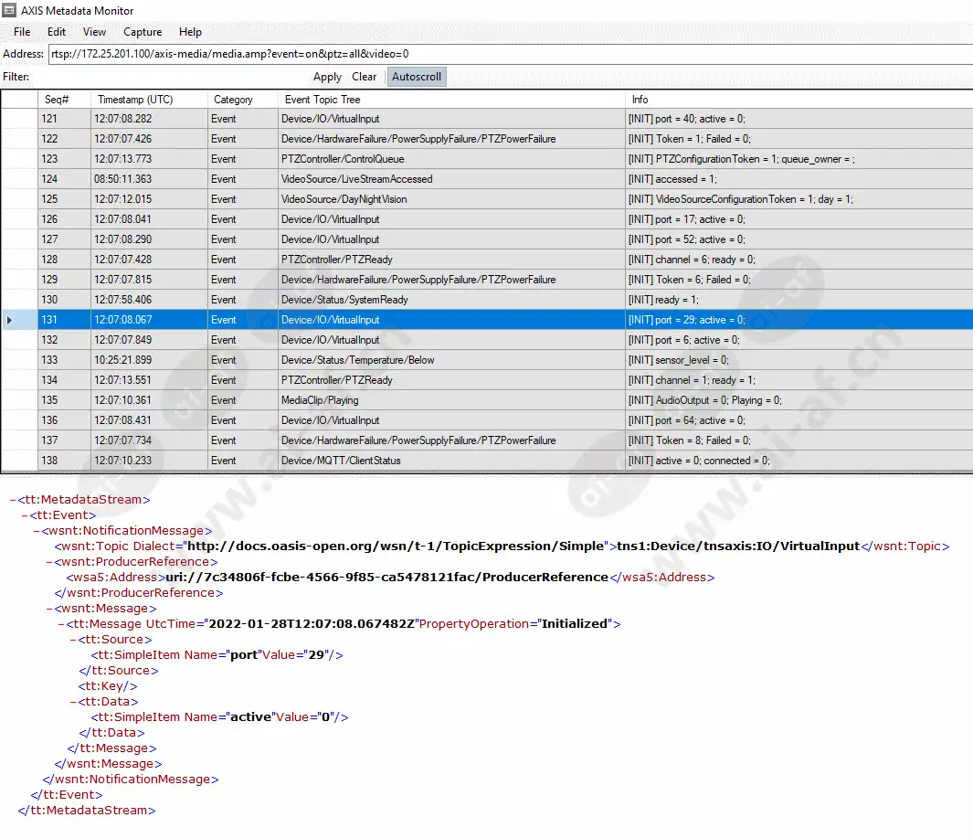Click the wsa5:Address ProducerReference URI text
The image size is (973, 838).
point(387,578)
